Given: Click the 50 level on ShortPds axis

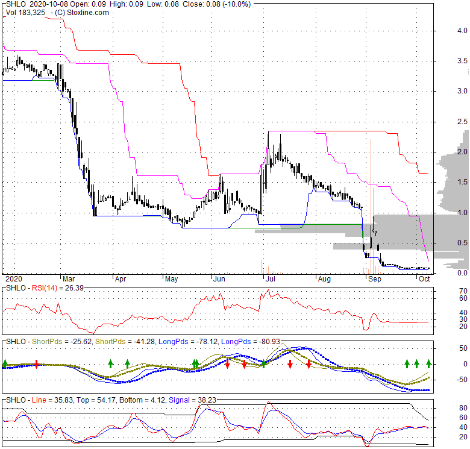Looking at the screenshot, I should pos(463,348).
